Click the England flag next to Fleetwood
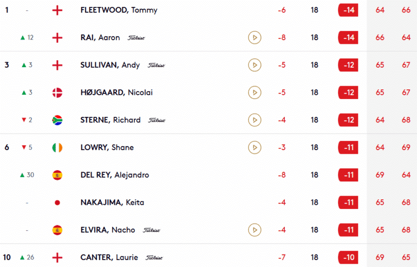The width and height of the screenshot is (417, 267). click(57, 10)
